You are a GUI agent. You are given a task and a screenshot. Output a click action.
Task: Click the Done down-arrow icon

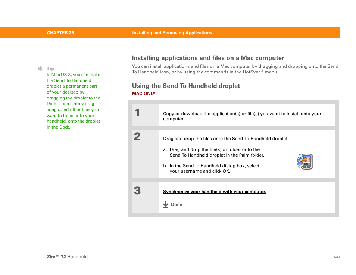pyautogui.click(x=166, y=204)
